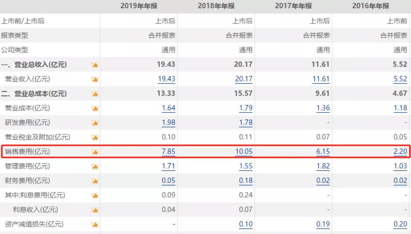
Task: Open 2019 营业收入 value 19.43
Action: [166, 79]
